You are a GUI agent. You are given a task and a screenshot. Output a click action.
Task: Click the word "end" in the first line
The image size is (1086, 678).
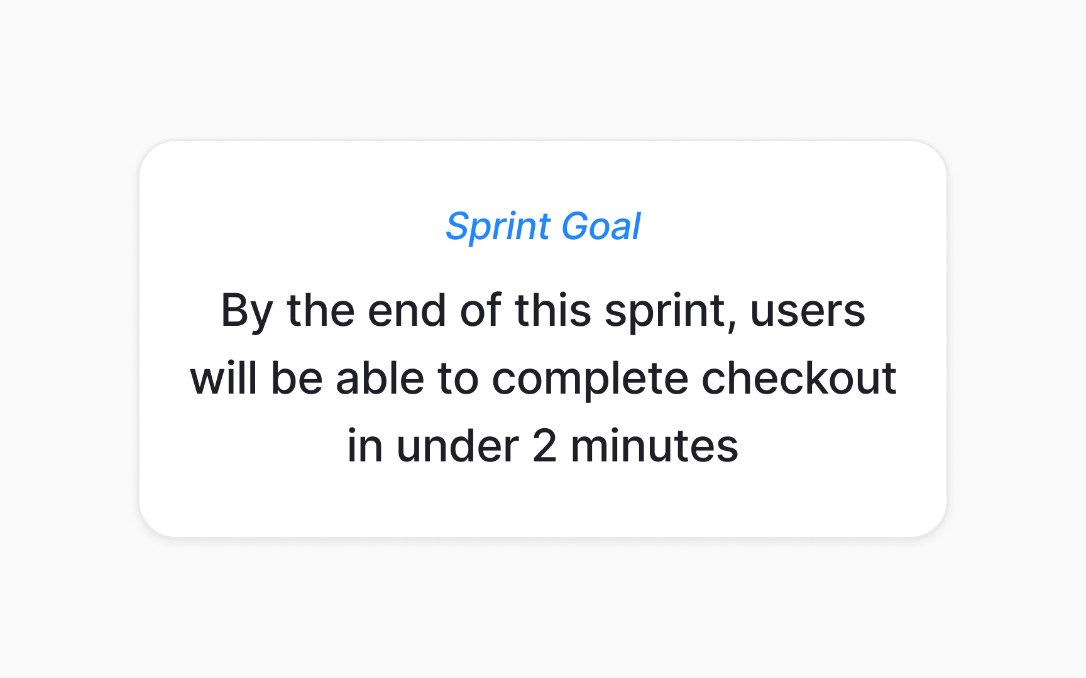[x=407, y=311]
